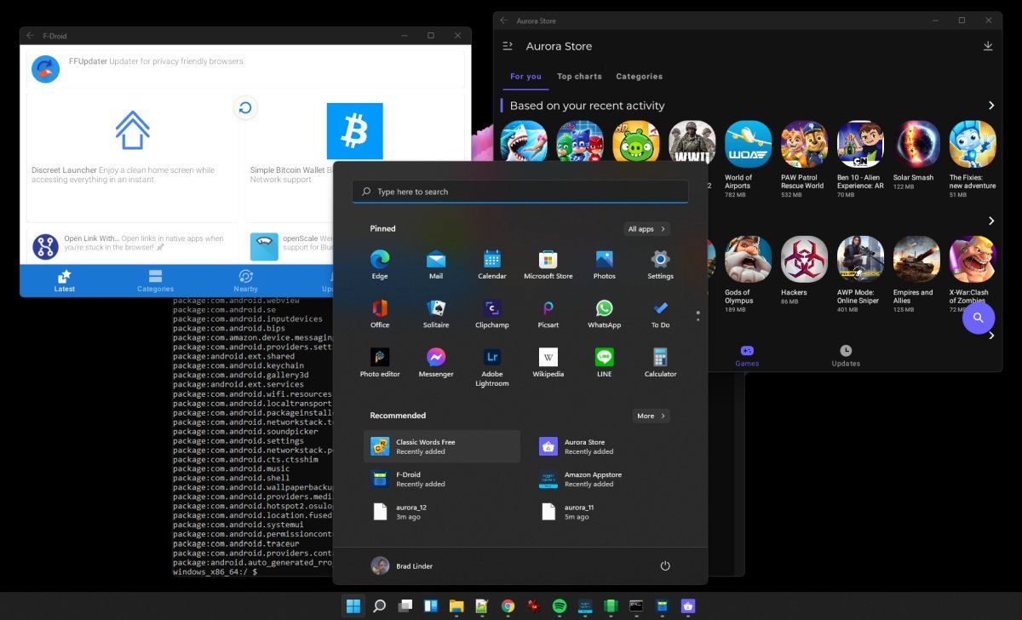Tap the purple search button in Aurora Store
This screenshot has width=1022, height=620.
click(979, 318)
